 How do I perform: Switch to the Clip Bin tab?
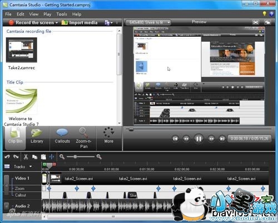(x=15, y=138)
